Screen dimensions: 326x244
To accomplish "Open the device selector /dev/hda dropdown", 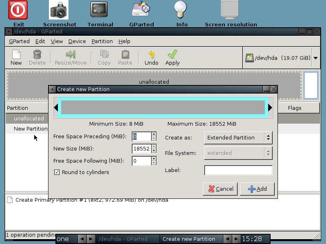I will pyautogui.click(x=315, y=58).
